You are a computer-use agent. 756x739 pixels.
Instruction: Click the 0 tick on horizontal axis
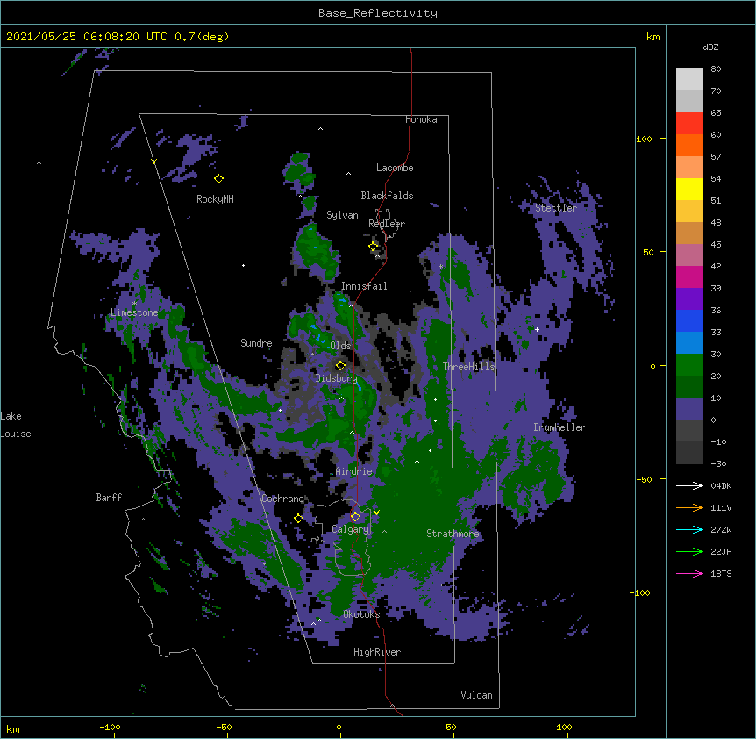(339, 727)
